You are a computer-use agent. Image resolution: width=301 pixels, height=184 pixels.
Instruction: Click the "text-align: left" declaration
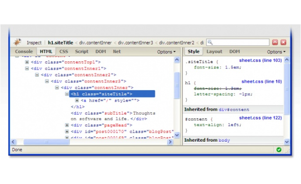click(x=217, y=125)
